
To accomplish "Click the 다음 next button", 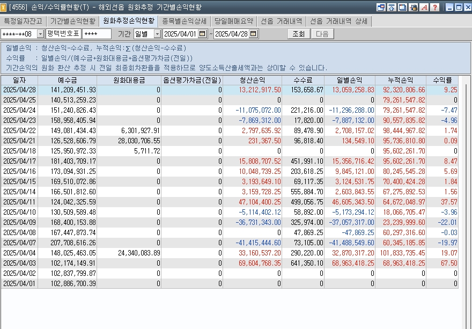I will pyautogui.click(x=322, y=34).
